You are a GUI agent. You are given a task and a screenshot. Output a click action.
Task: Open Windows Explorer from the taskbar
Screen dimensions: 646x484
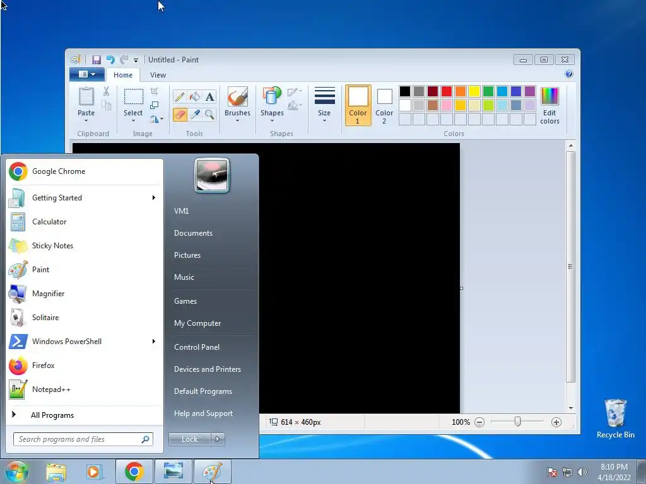click(56, 471)
